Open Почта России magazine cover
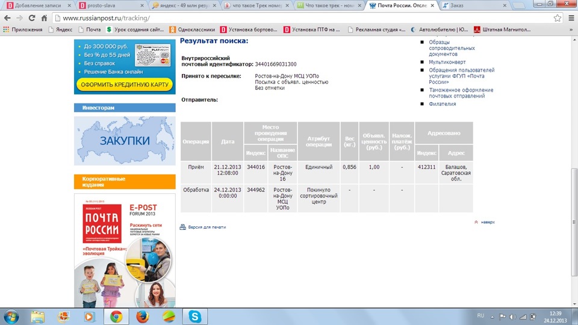 (125, 250)
